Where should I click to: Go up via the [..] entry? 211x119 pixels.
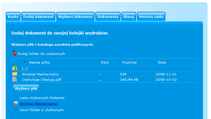[25, 69]
